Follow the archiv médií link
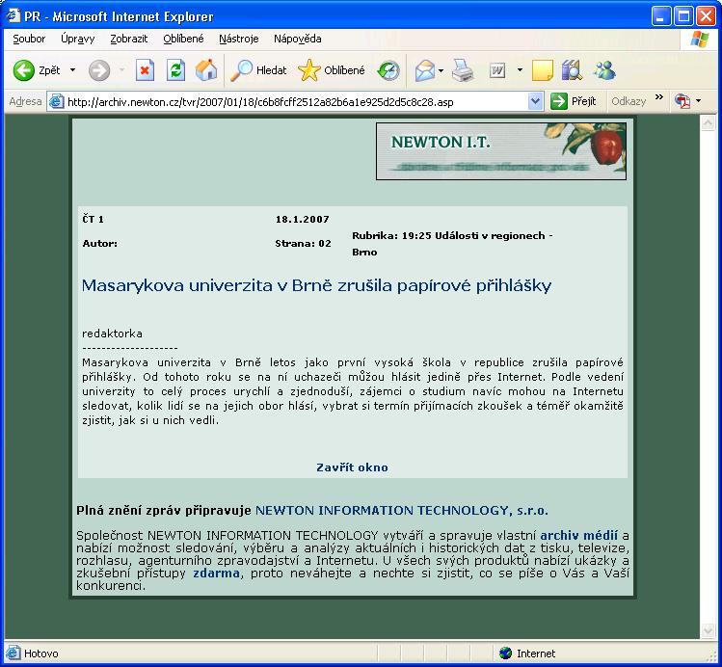Viewport: 722px width, 667px height. pyautogui.click(x=578, y=535)
